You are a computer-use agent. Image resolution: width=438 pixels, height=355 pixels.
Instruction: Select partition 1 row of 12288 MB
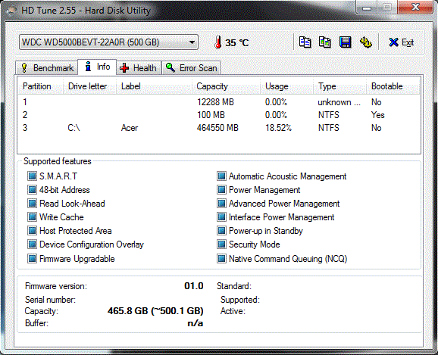coord(219,102)
